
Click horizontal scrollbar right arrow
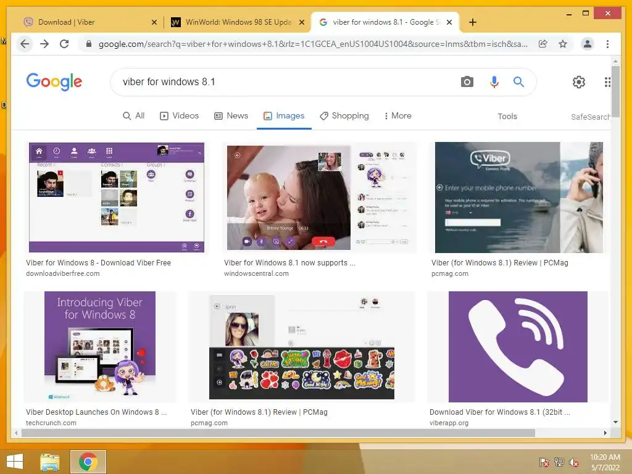605,433
